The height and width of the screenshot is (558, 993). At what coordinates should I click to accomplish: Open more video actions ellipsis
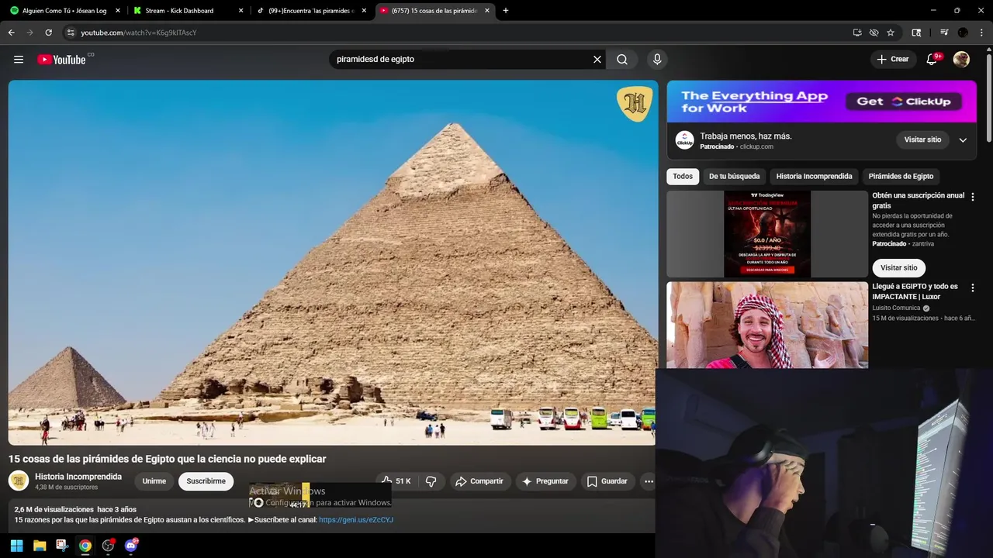(x=649, y=481)
